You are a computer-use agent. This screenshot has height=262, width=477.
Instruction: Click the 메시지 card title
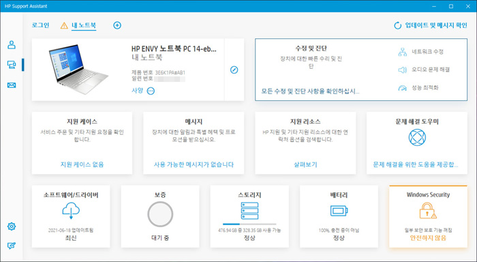point(194,121)
